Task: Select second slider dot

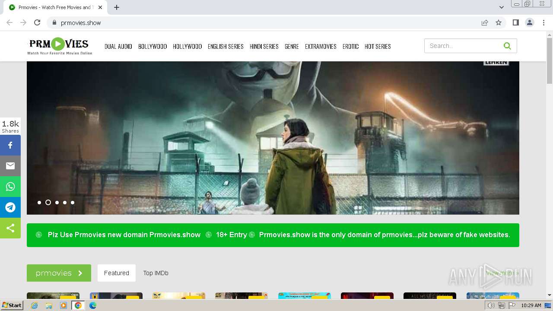Action: point(48,202)
